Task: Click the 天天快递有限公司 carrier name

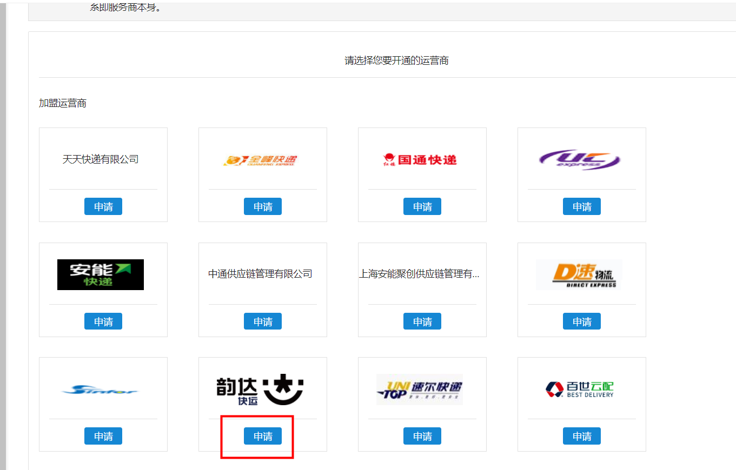Action: 101,159
